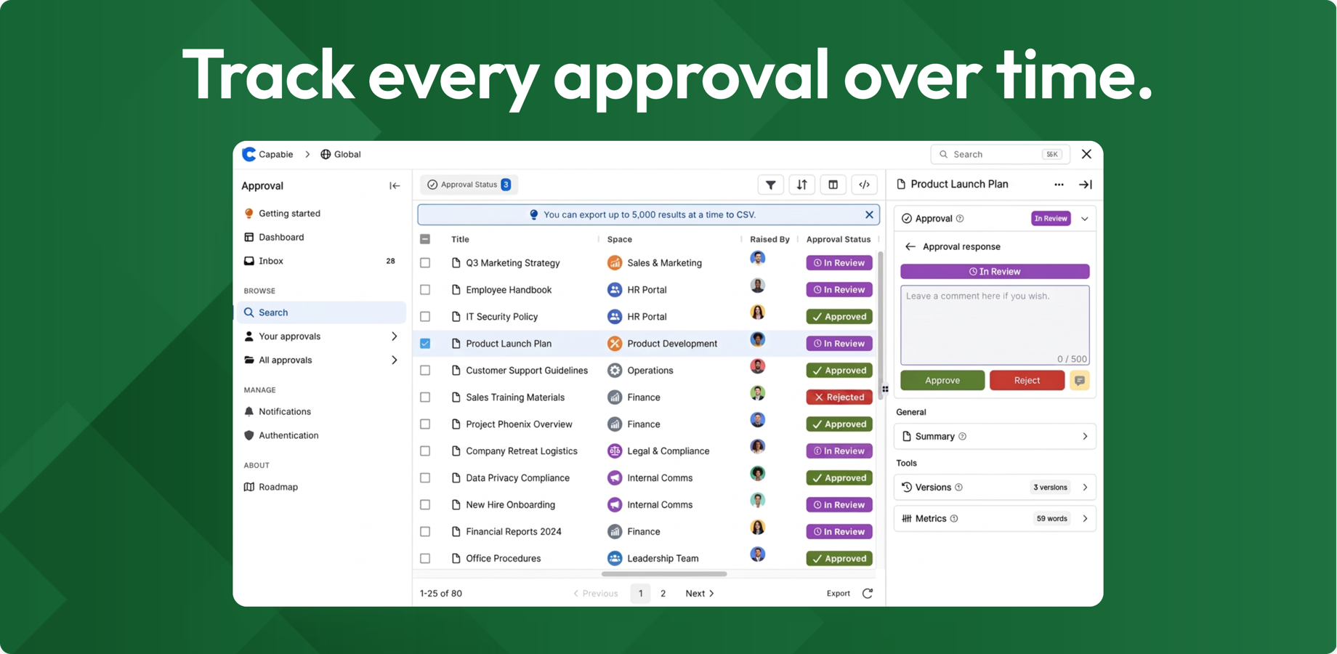Click the Leadership Team space icon
The image size is (1337, 654).
pyautogui.click(x=615, y=559)
